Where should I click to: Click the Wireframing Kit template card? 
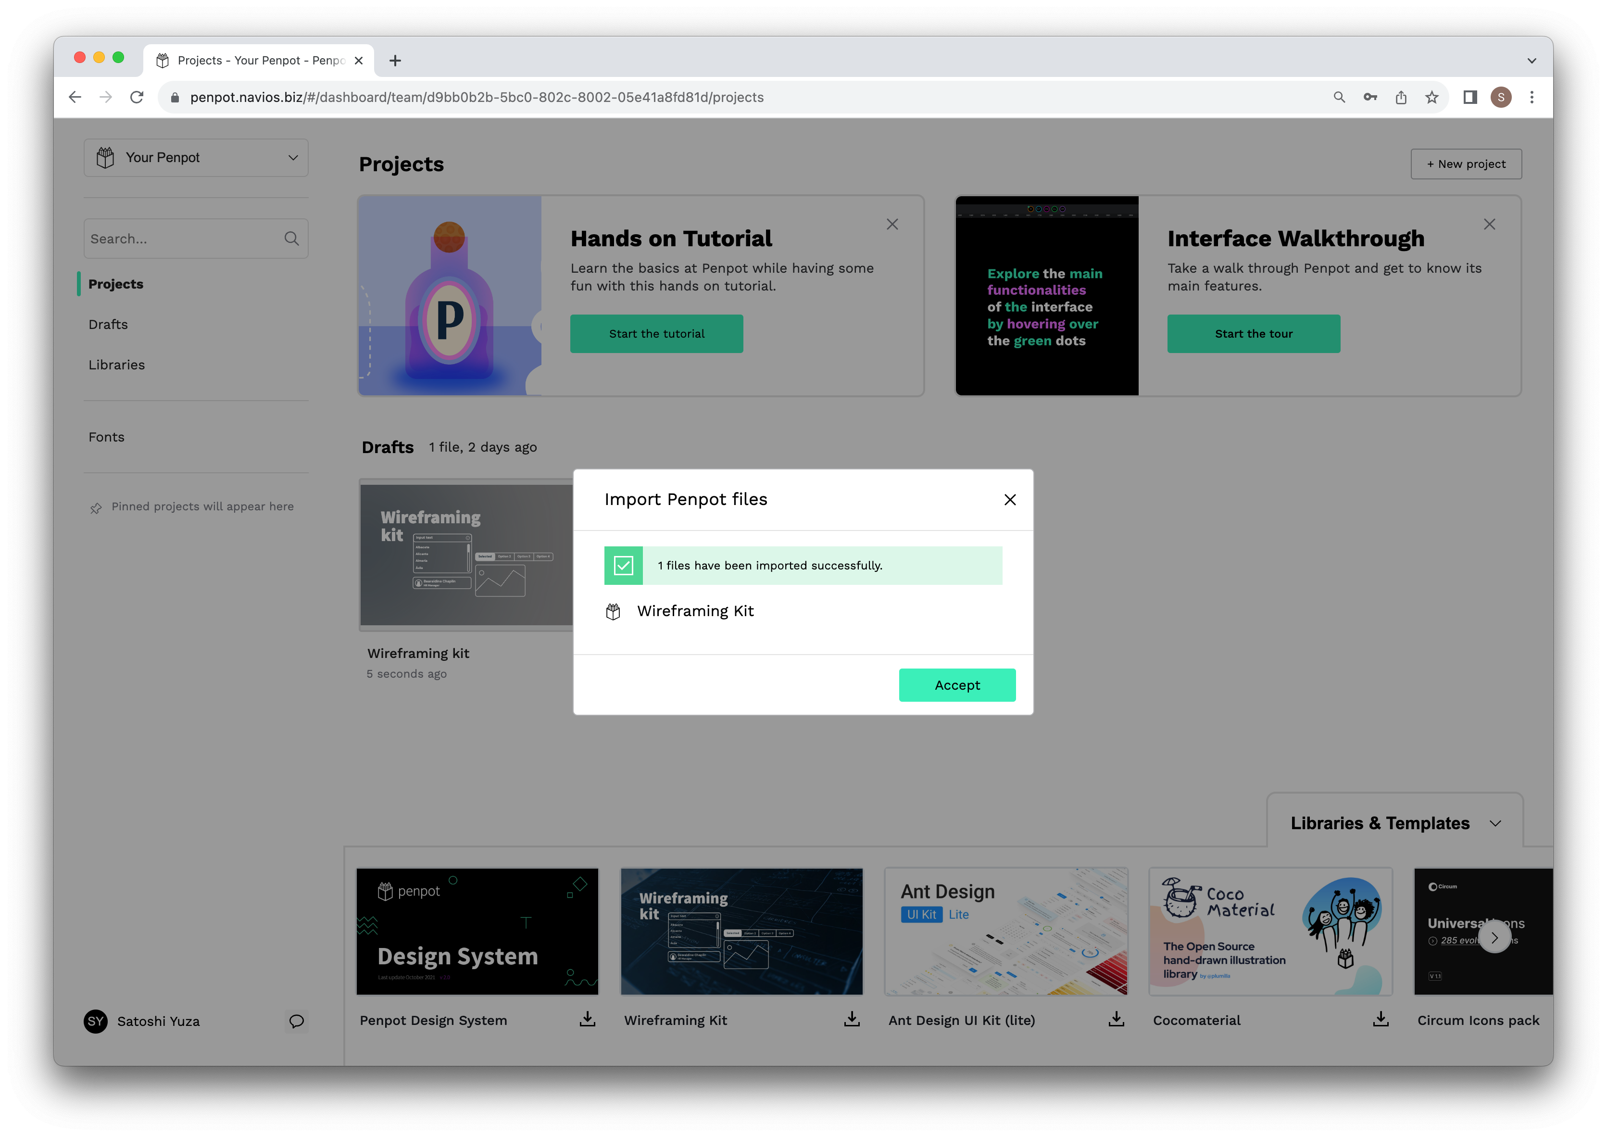pyautogui.click(x=741, y=931)
